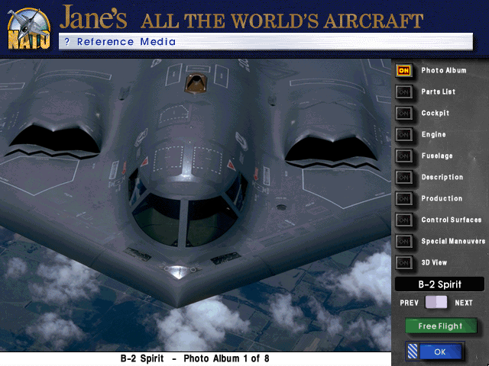Activate the Engine section button
Screen dimensions: 489x366
(404, 135)
